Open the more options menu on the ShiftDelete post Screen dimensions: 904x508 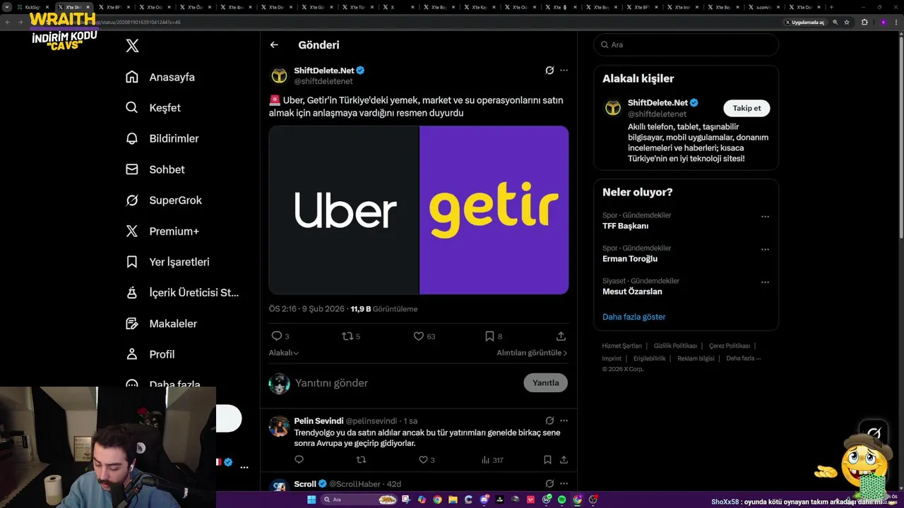click(x=564, y=71)
